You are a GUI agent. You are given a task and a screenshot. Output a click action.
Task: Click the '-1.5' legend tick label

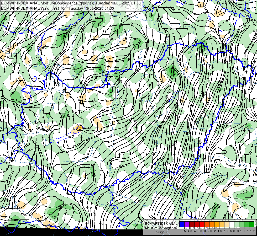coord(219,231)
